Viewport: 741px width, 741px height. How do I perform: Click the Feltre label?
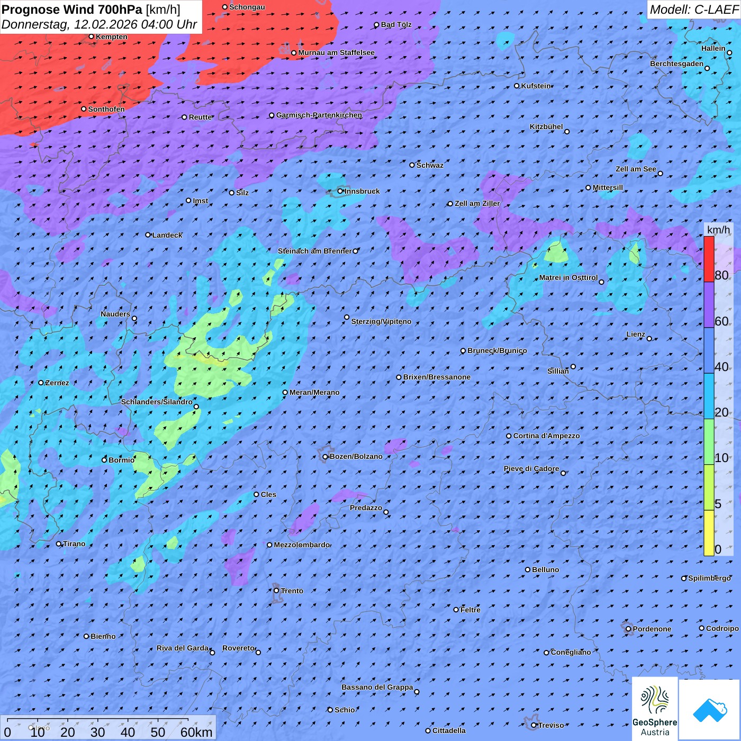470,610
